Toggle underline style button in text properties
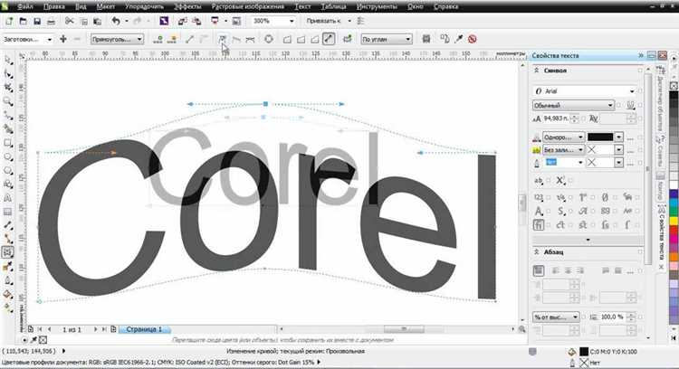Image resolution: width=679 pixels, height=369 pixels. [x=630, y=105]
